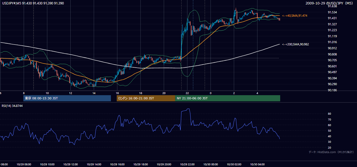
Task: Click bottom date label 10/29 08:00
Action: click(x=24, y=164)
